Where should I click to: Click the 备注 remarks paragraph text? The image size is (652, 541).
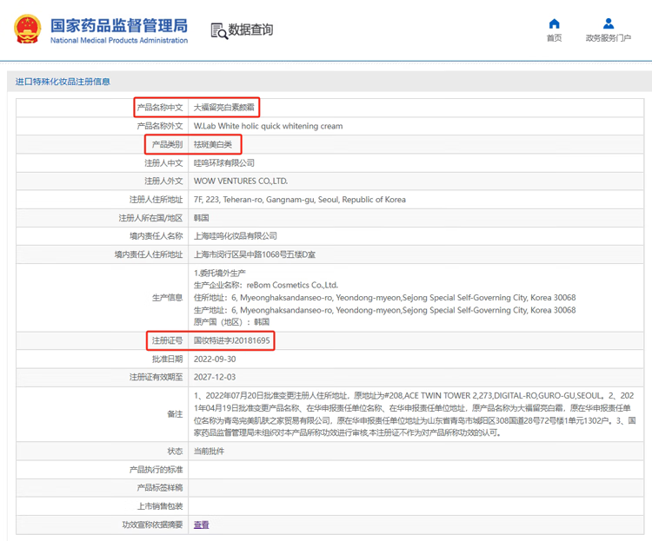pyautogui.click(x=415, y=414)
